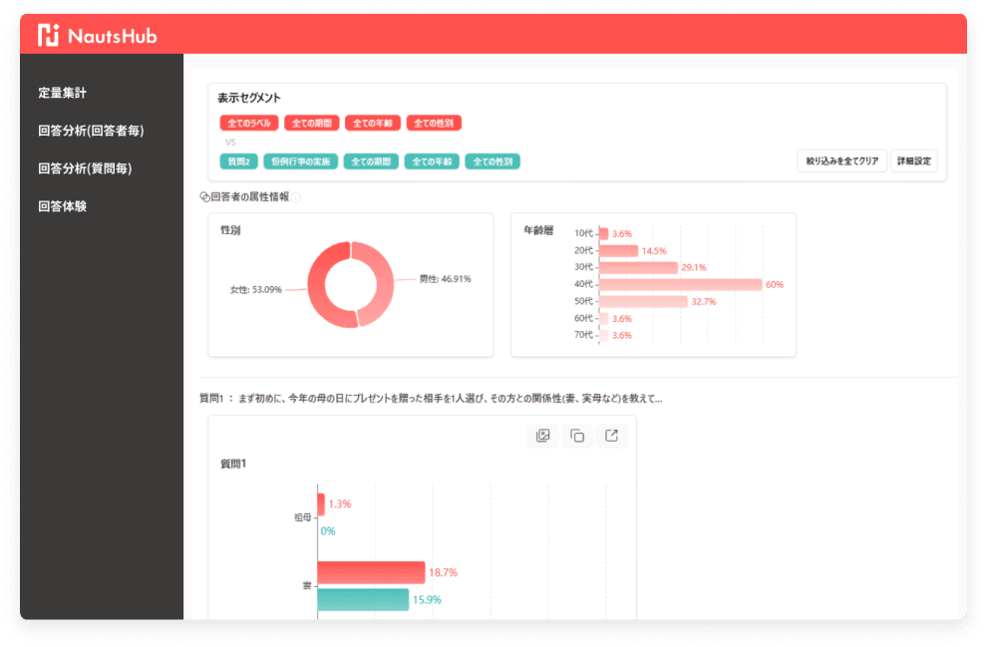Click the link icon before 回答者の属性情報
The width and height of the screenshot is (987, 647).
pos(204,197)
